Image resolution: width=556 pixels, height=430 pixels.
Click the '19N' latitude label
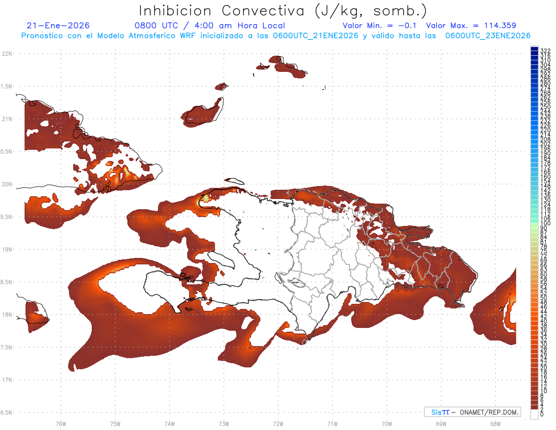click(7, 250)
